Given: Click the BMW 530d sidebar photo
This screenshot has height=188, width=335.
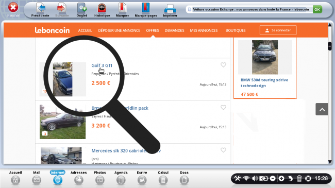Looking at the screenshot, I should pos(265,57).
